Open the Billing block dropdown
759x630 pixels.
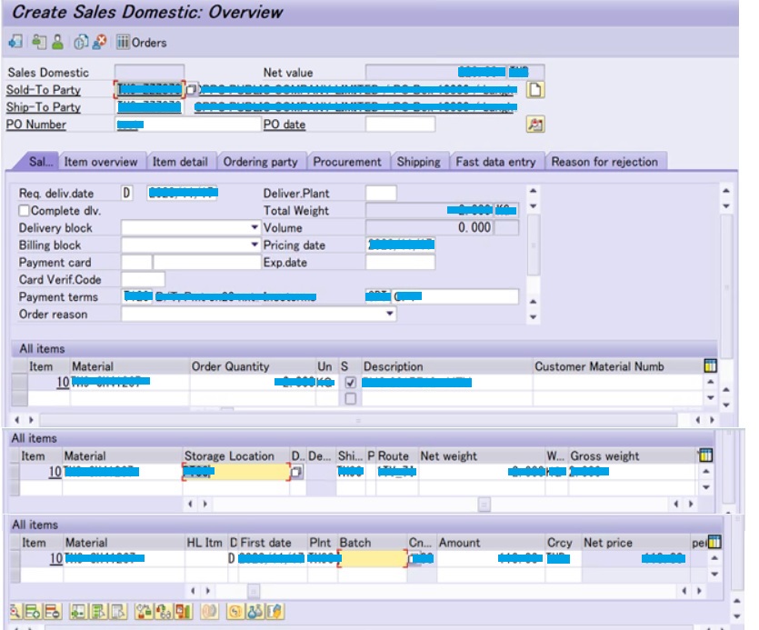click(254, 245)
